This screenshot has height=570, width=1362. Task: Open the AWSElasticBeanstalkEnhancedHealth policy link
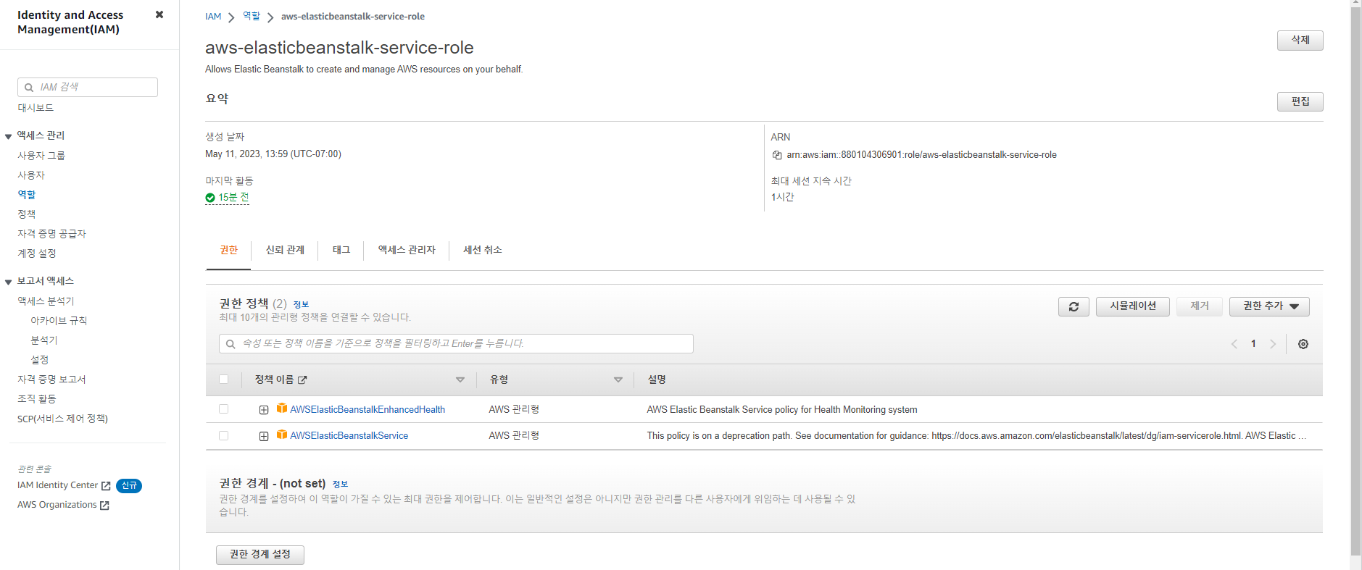(x=368, y=410)
